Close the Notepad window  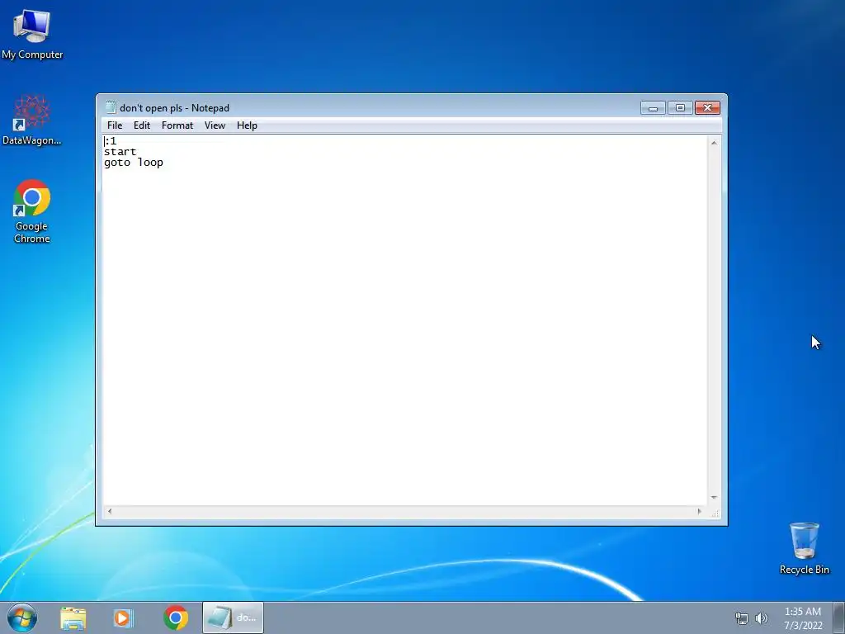point(707,108)
